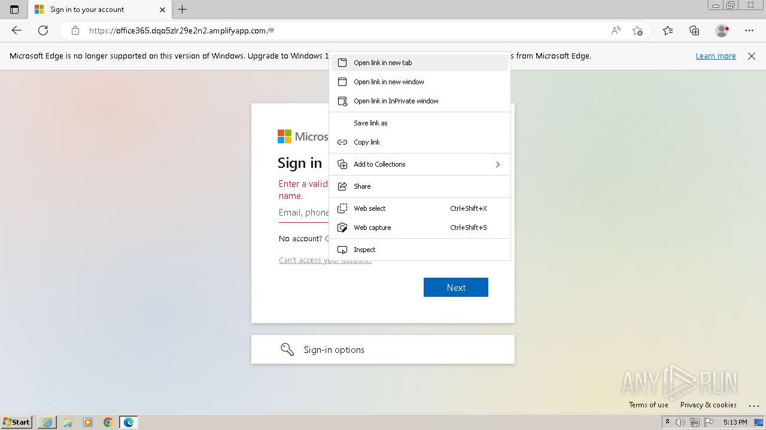Open a new tab with plus button

(x=183, y=10)
